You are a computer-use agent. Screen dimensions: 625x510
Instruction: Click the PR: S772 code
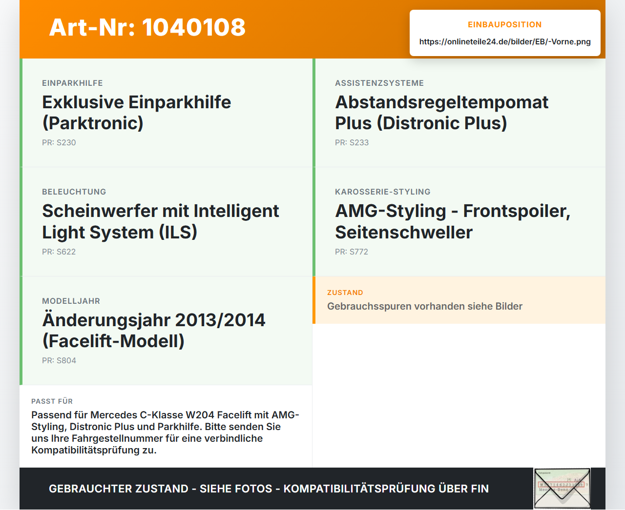[352, 252]
